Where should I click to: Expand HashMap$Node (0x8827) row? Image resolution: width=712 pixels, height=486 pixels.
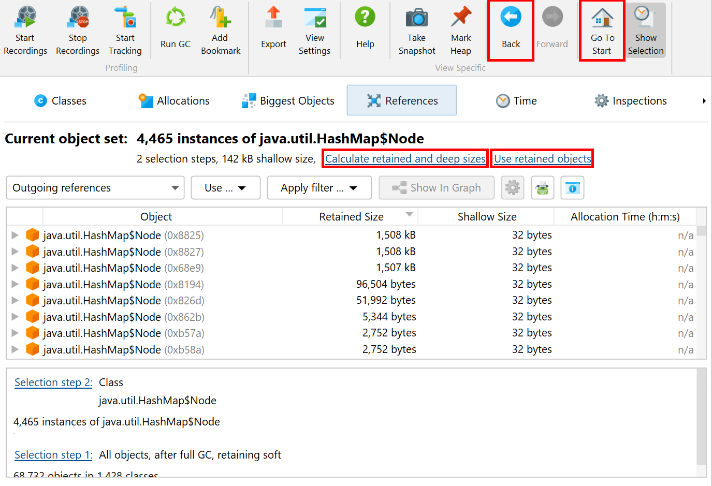click(15, 252)
